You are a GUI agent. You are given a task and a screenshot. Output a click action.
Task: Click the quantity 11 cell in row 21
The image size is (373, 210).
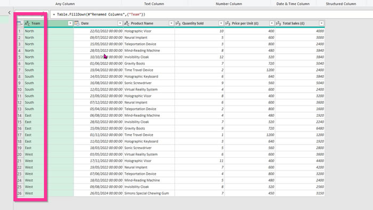coord(199,161)
